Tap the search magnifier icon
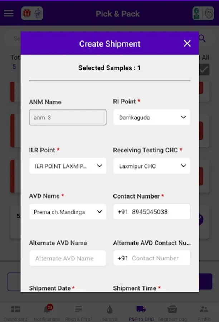This screenshot has width=219, height=322. [x=202, y=39]
